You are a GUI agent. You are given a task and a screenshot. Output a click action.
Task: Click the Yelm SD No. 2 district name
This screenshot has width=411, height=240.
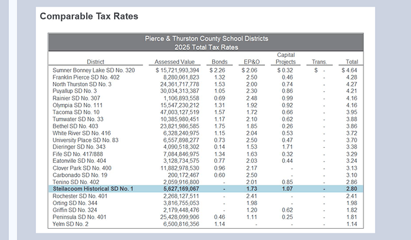click(71, 223)
